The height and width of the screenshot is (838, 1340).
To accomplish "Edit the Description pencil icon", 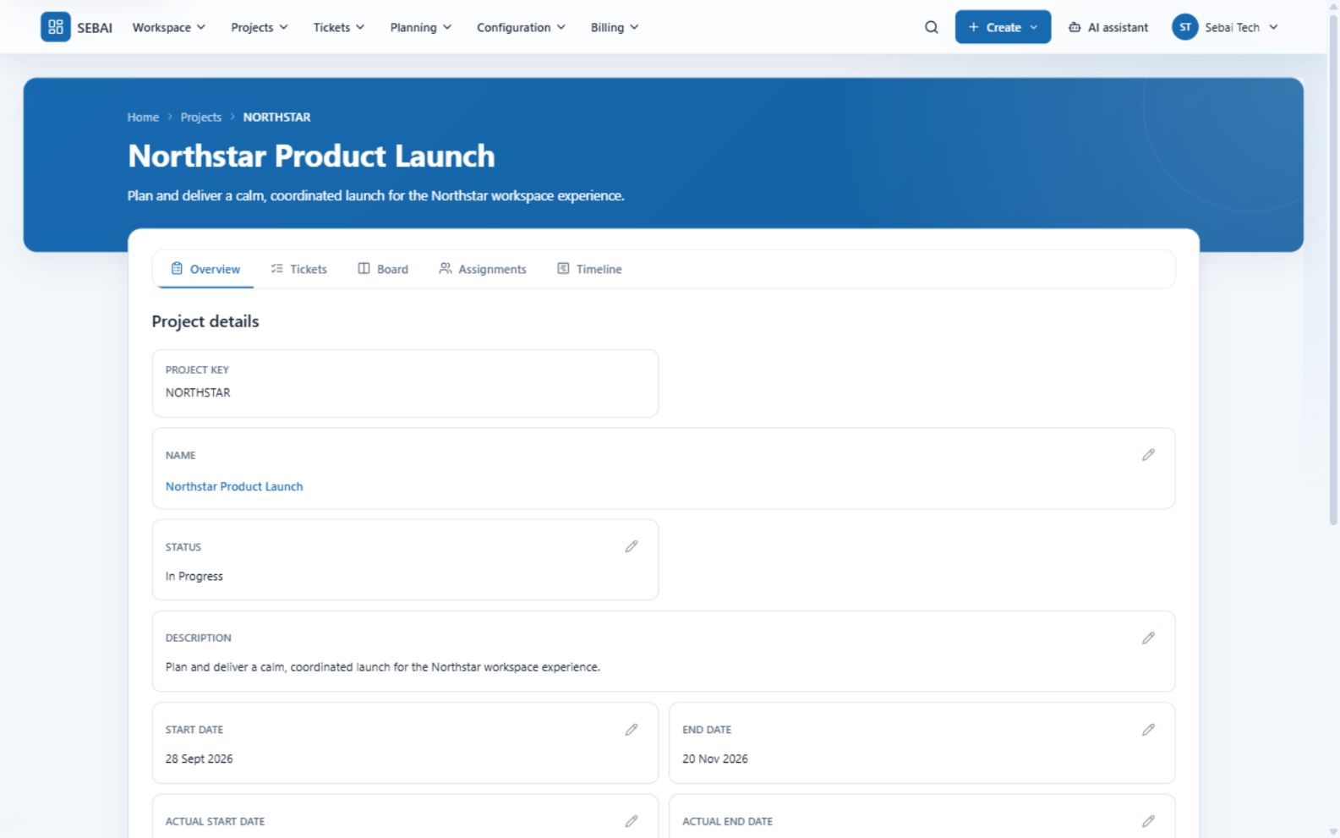I will pos(1148,638).
